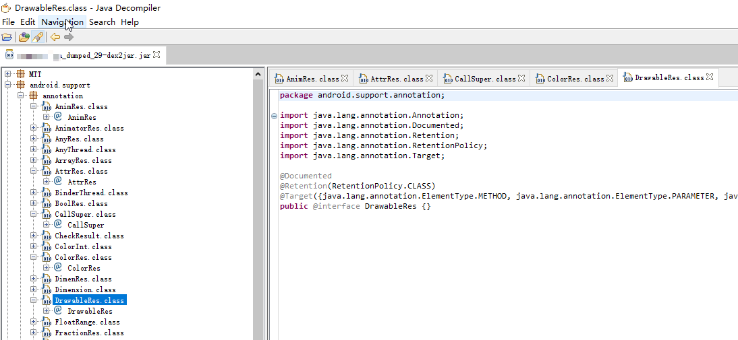The height and width of the screenshot is (340, 738).
Task: Close the ColorRes.class tab
Action: point(610,78)
